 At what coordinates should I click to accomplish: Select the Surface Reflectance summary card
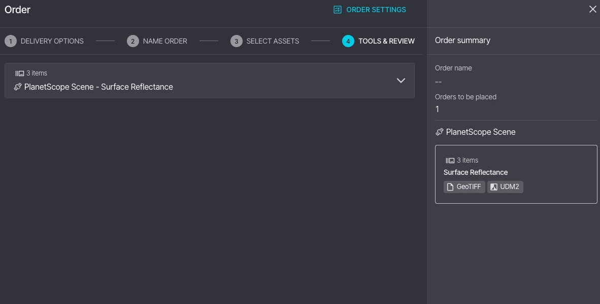[x=516, y=174]
